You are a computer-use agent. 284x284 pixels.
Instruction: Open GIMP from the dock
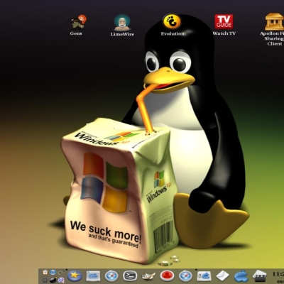148,276
